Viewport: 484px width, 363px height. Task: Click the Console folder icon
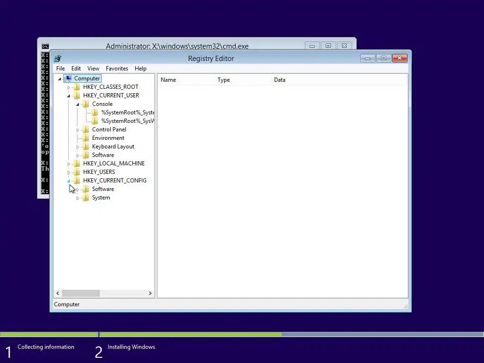click(86, 104)
